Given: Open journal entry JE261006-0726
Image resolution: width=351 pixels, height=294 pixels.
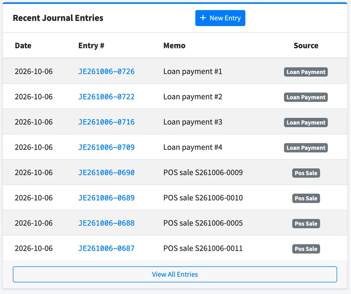Looking at the screenshot, I should coord(106,72).
